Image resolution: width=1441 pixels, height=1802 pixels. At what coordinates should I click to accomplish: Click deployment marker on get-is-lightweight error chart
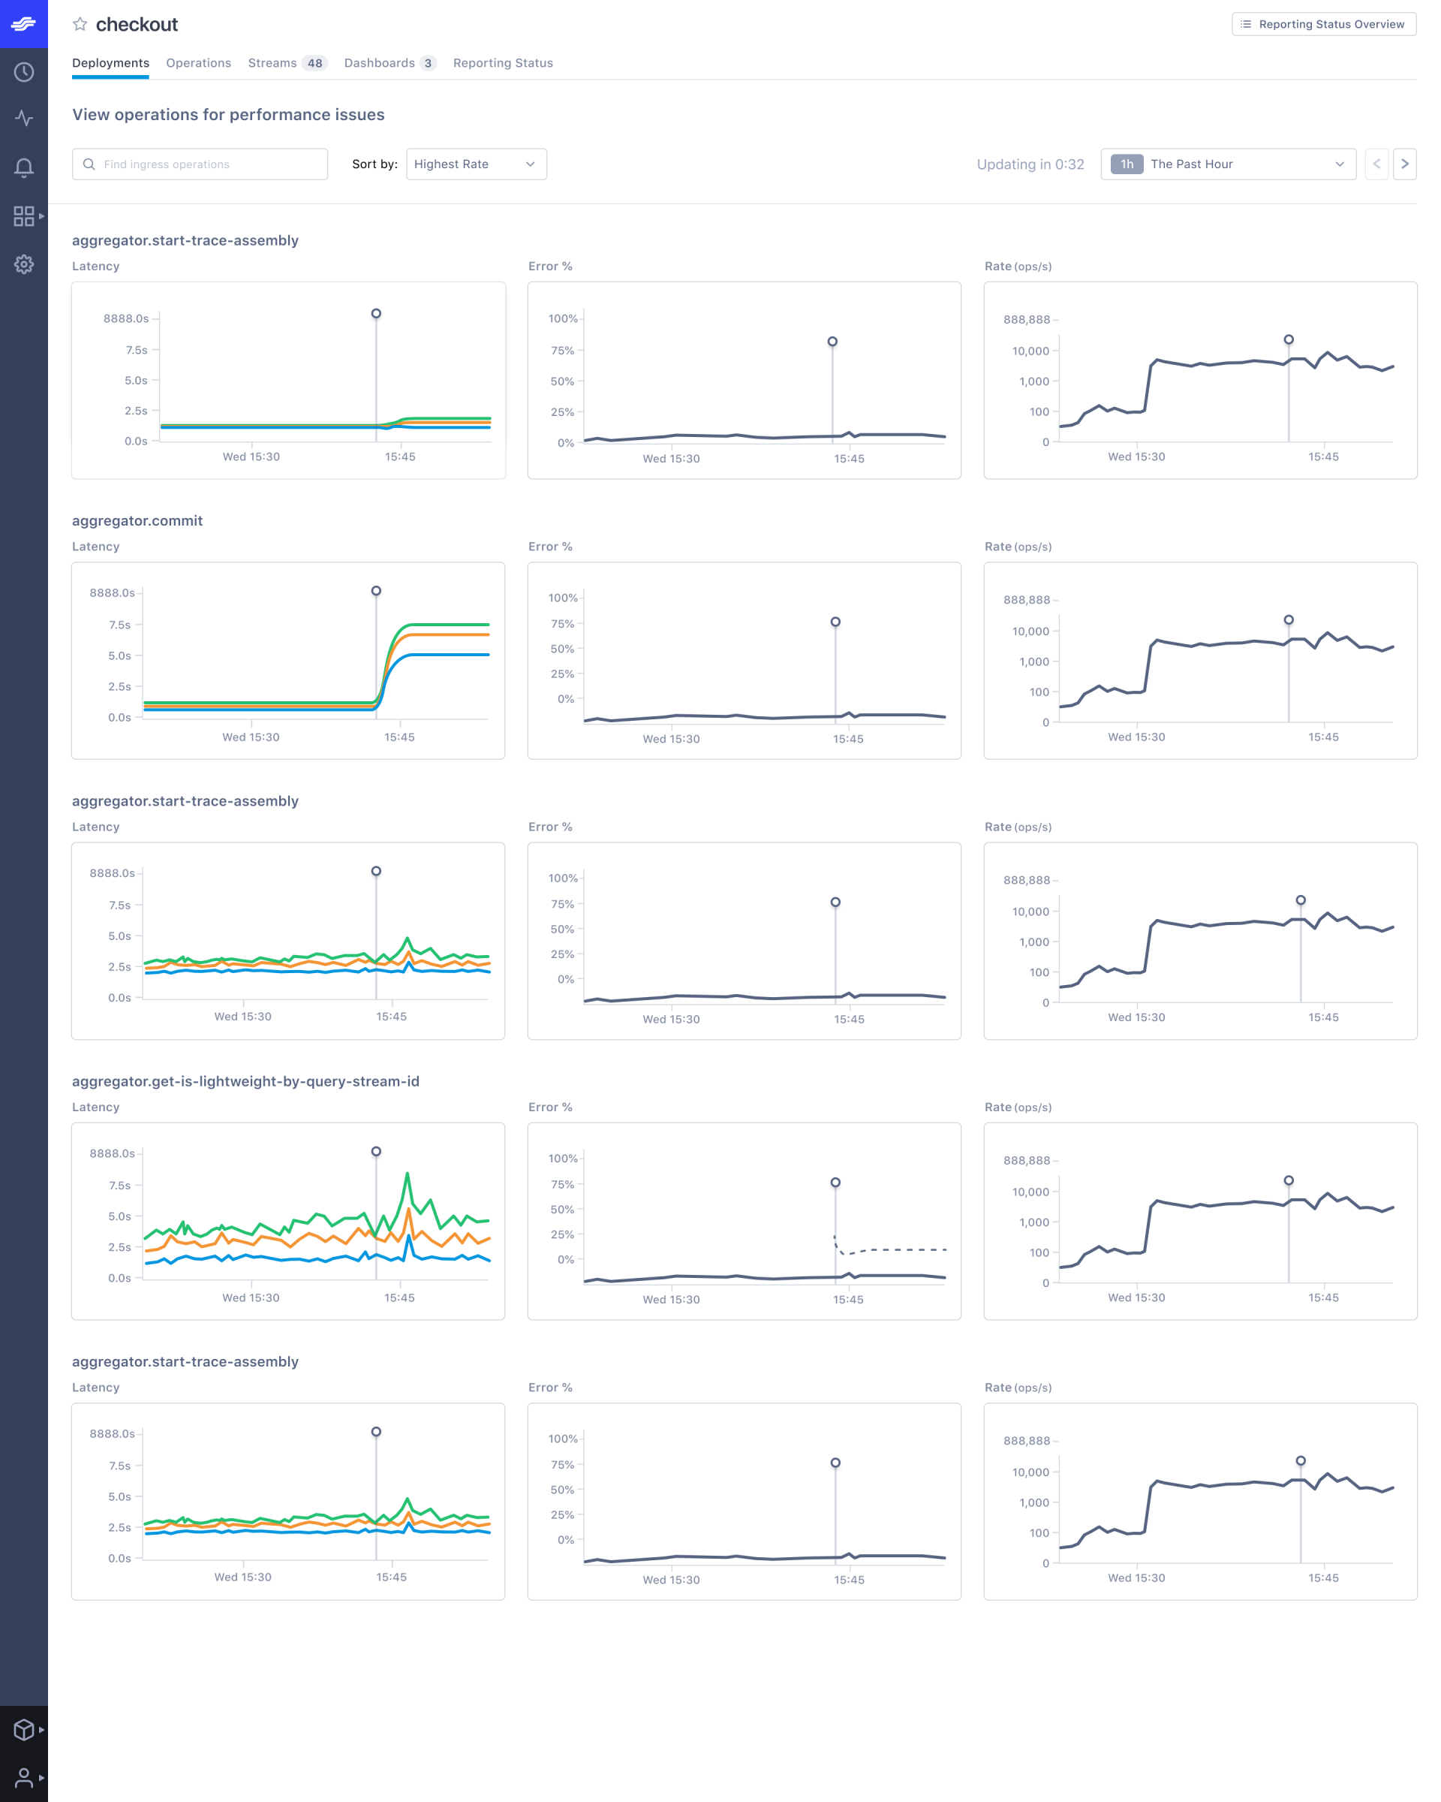(835, 1182)
